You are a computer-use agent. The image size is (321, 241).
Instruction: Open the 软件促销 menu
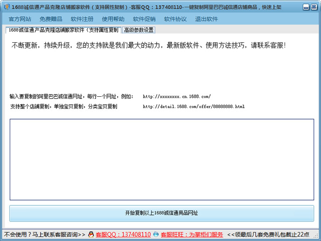[144, 19]
